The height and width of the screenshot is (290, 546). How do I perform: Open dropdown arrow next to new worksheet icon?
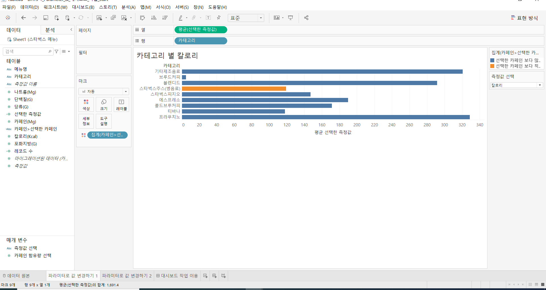coord(106,18)
